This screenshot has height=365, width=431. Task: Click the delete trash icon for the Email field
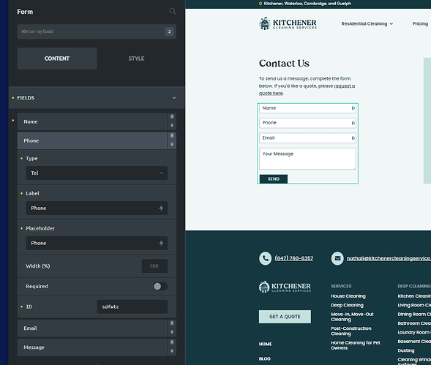(x=172, y=332)
